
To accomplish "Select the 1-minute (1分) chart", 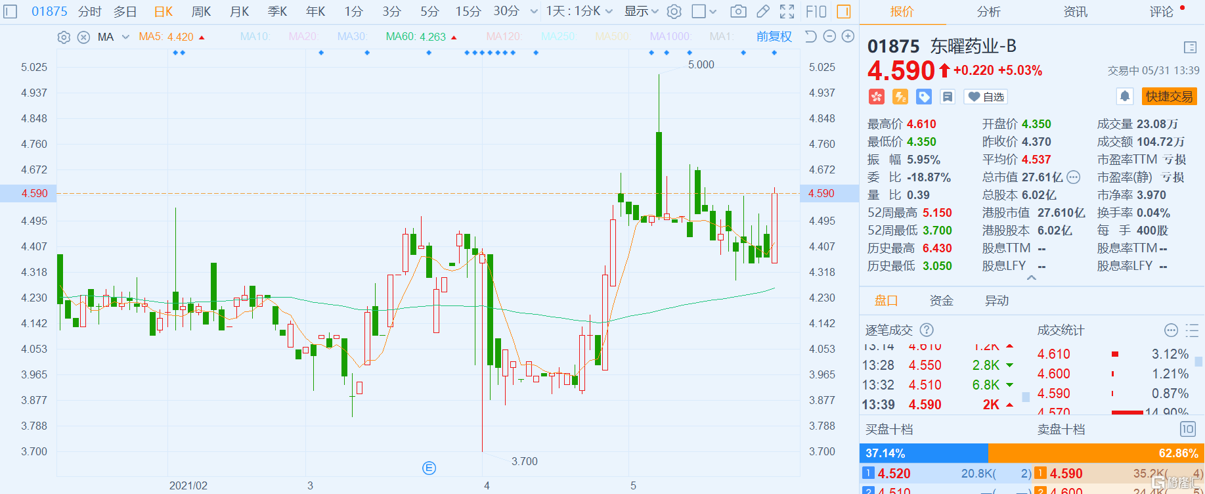I will pos(353,11).
